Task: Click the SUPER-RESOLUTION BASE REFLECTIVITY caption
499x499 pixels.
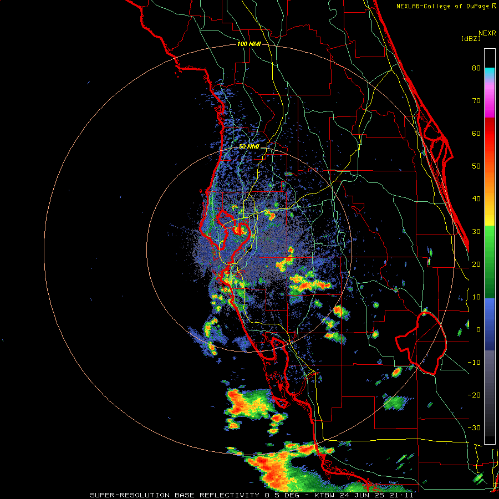Action: 174,495
